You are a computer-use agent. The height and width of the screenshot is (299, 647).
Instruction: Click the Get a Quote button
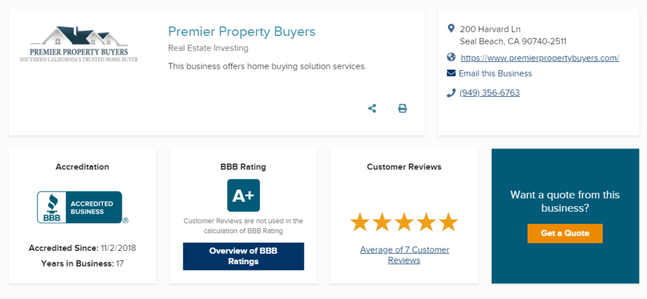(x=565, y=233)
